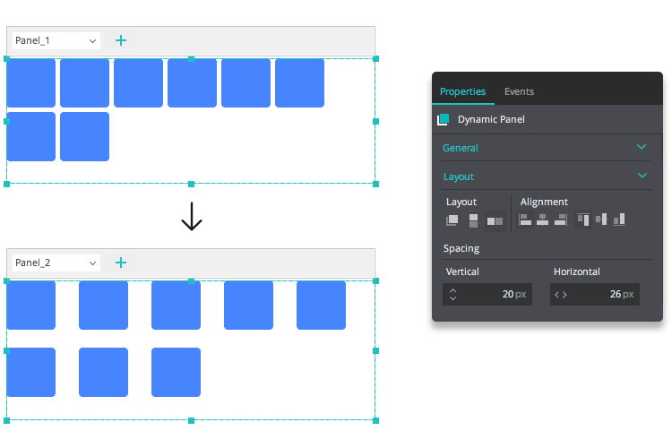This screenshot has height=448, width=672.
Task: Align panel items to the right
Action: pyautogui.click(x=561, y=220)
